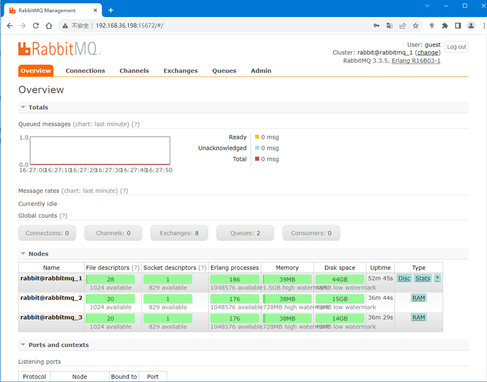Click the Consumers: 0 count button
The image size is (487, 382).
tap(311, 233)
